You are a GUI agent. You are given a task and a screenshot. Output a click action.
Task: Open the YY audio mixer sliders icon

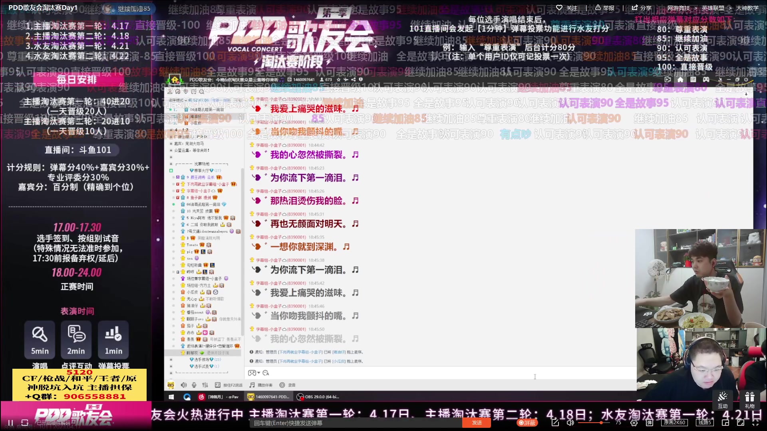(205, 385)
